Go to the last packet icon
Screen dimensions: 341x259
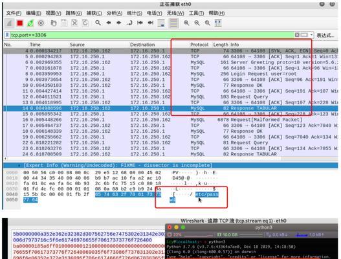coord(151,23)
